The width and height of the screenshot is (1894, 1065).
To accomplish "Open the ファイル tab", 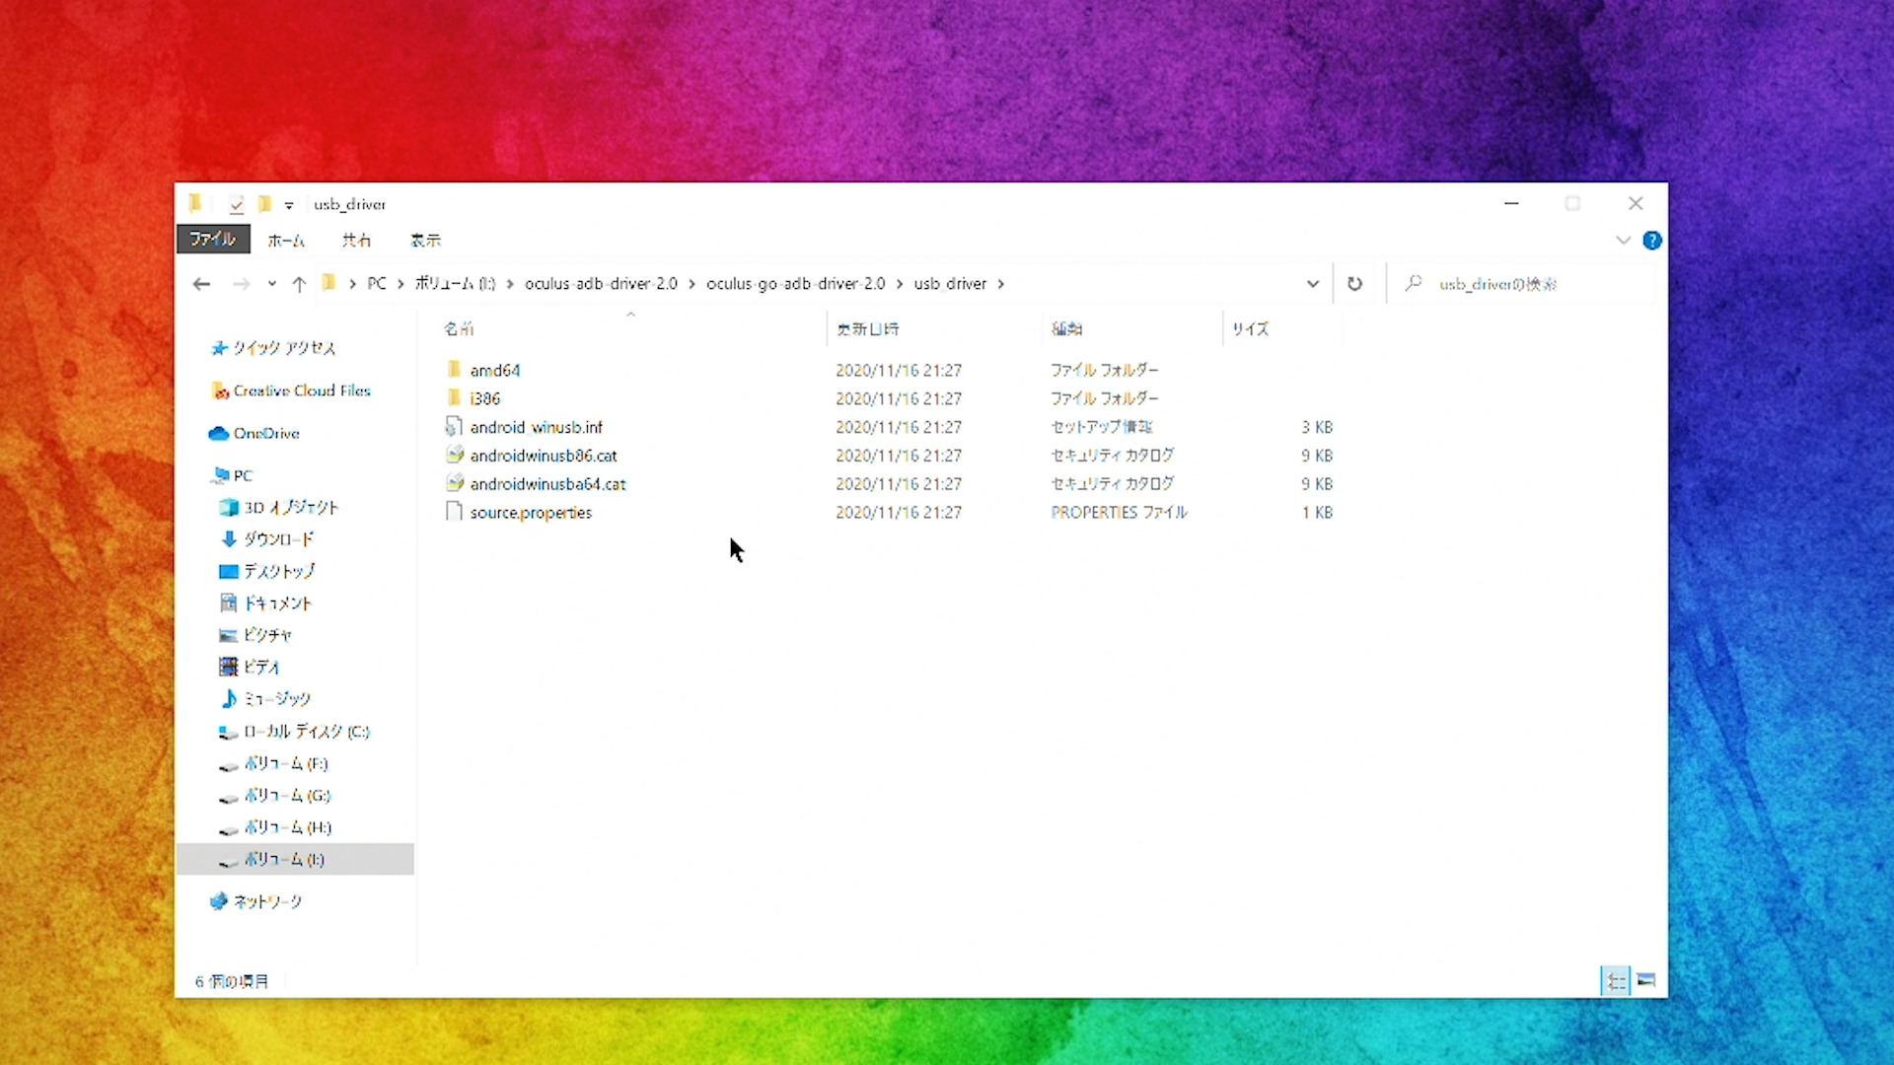I will [x=213, y=240].
